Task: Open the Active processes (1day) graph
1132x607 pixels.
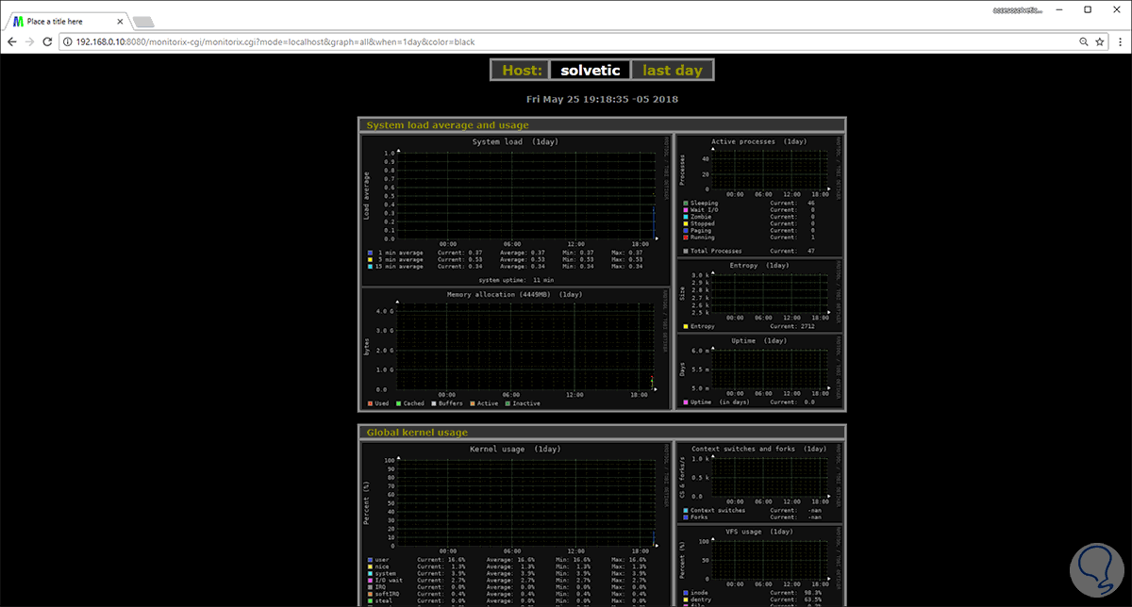Action: pyautogui.click(x=759, y=195)
